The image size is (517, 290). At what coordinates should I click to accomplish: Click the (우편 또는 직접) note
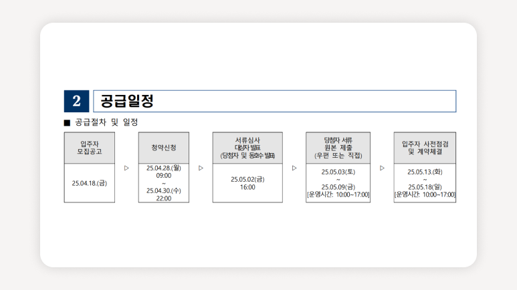pyautogui.click(x=338, y=156)
